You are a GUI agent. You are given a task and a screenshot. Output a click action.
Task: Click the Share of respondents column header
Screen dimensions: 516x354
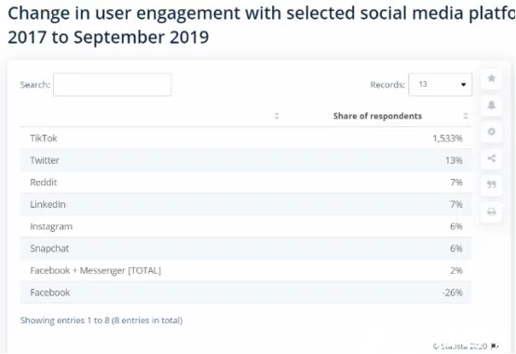pos(377,116)
